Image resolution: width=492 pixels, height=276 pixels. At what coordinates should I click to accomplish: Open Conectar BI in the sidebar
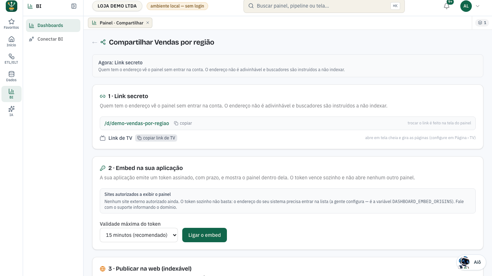click(53, 39)
